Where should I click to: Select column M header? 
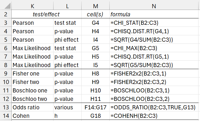pos(95,5)
